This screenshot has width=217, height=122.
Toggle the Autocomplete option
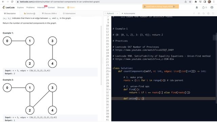[128, 14]
